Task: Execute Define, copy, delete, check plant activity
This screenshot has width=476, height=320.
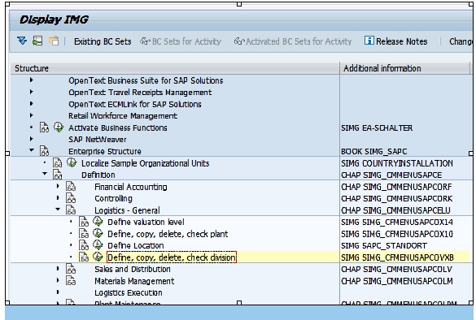Action: click(x=98, y=233)
